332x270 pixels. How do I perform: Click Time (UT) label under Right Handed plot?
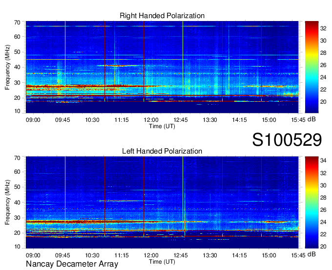point(162,126)
